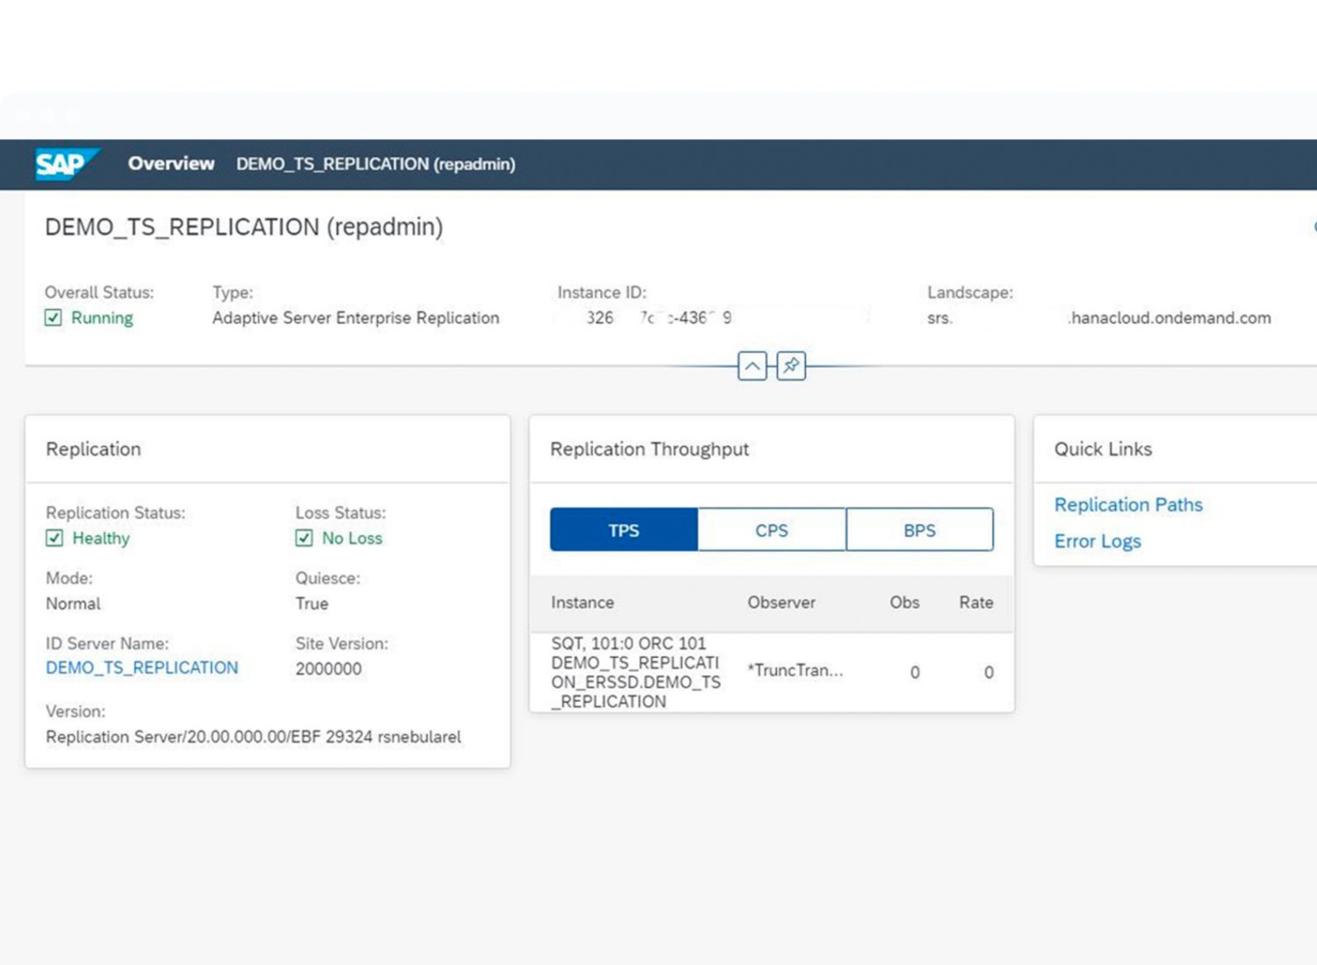
Task: Open the Replication Paths quick link
Action: pyautogui.click(x=1128, y=504)
